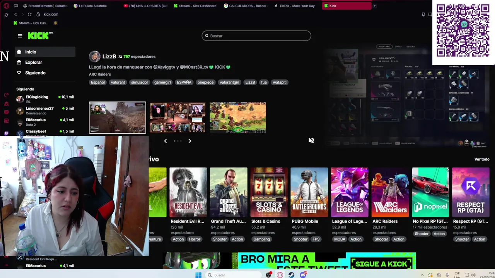
Task: Click the green KICK logo
Action: tap(40, 36)
